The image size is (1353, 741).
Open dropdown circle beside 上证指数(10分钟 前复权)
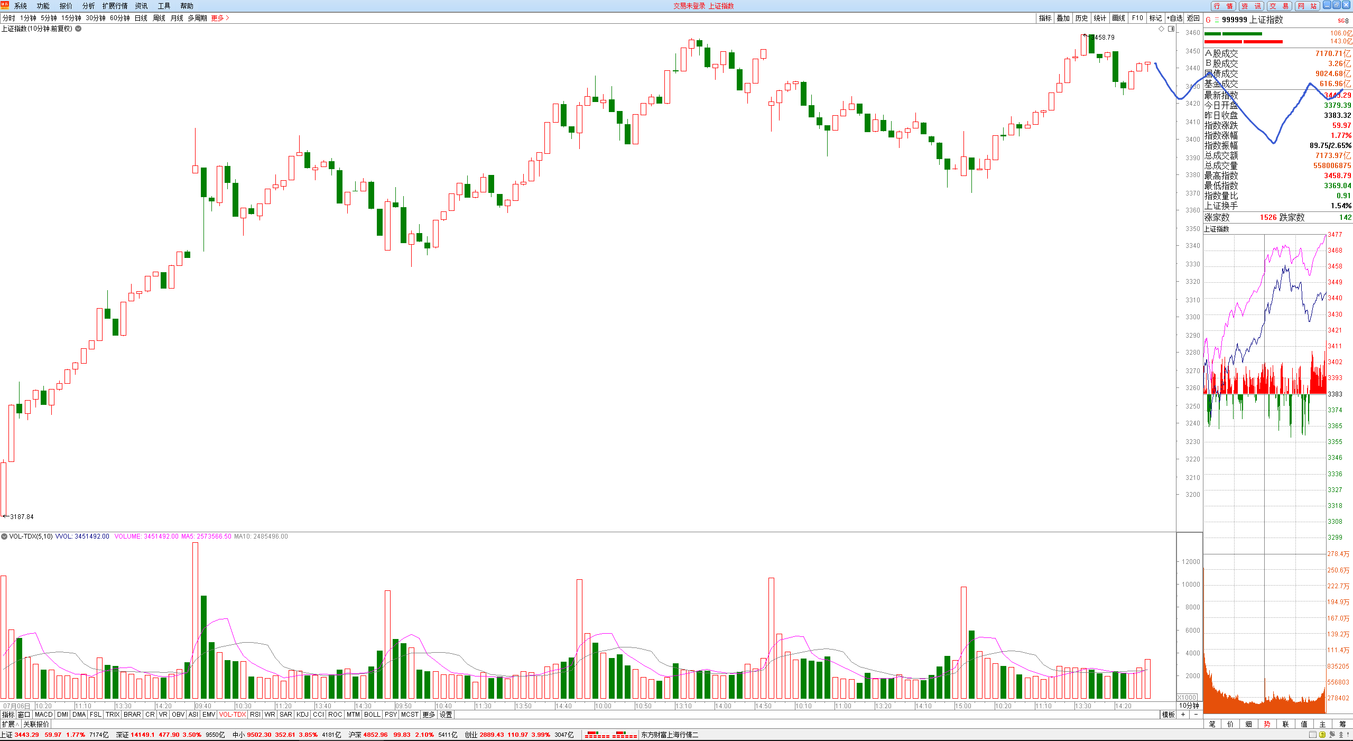coord(78,29)
